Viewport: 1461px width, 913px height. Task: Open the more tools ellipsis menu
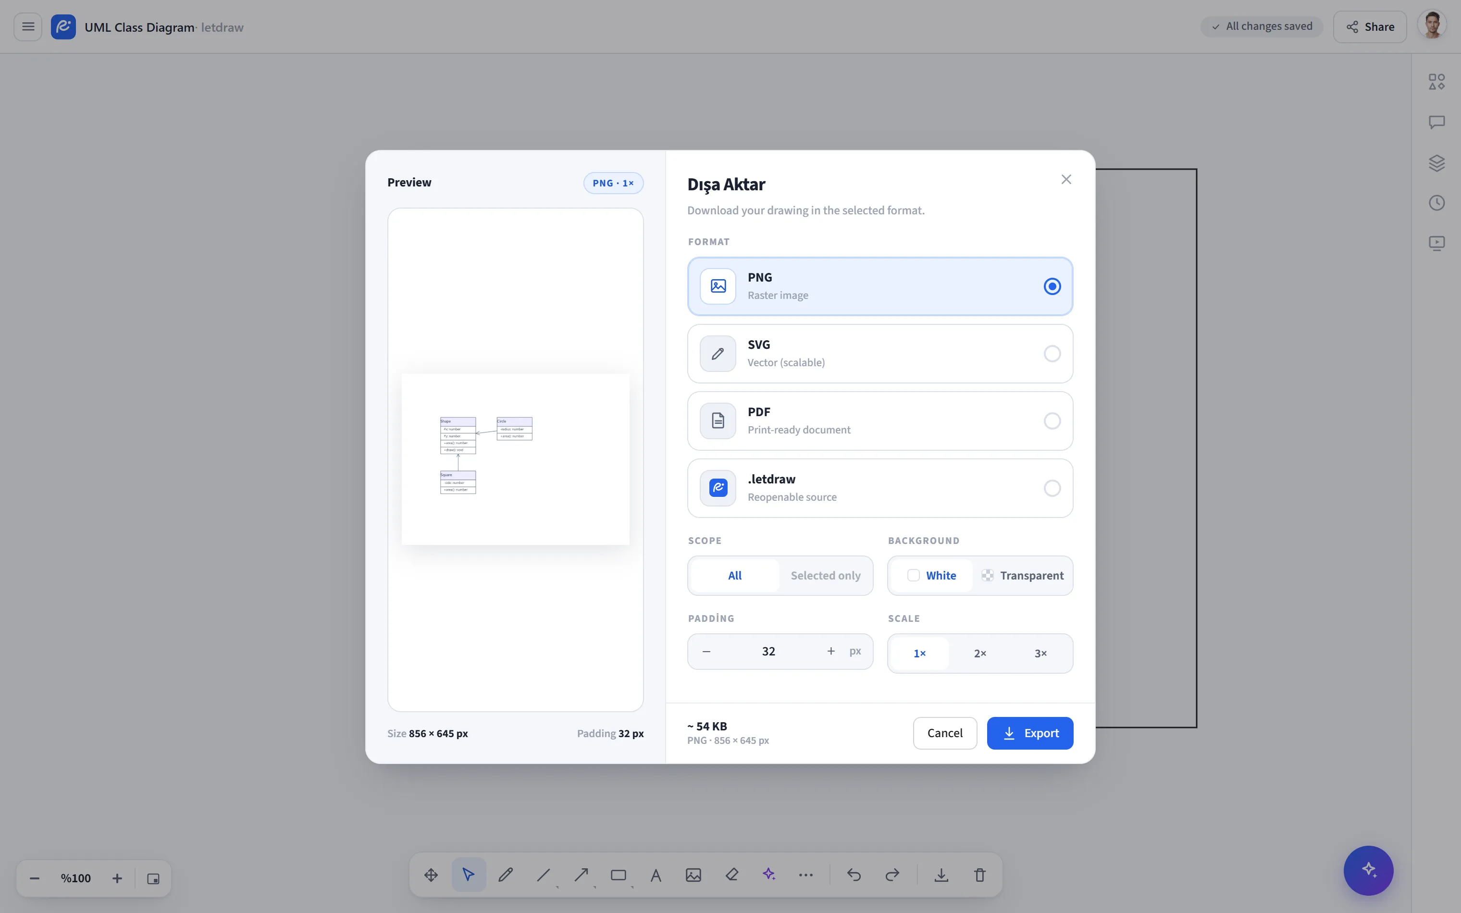[806, 875]
